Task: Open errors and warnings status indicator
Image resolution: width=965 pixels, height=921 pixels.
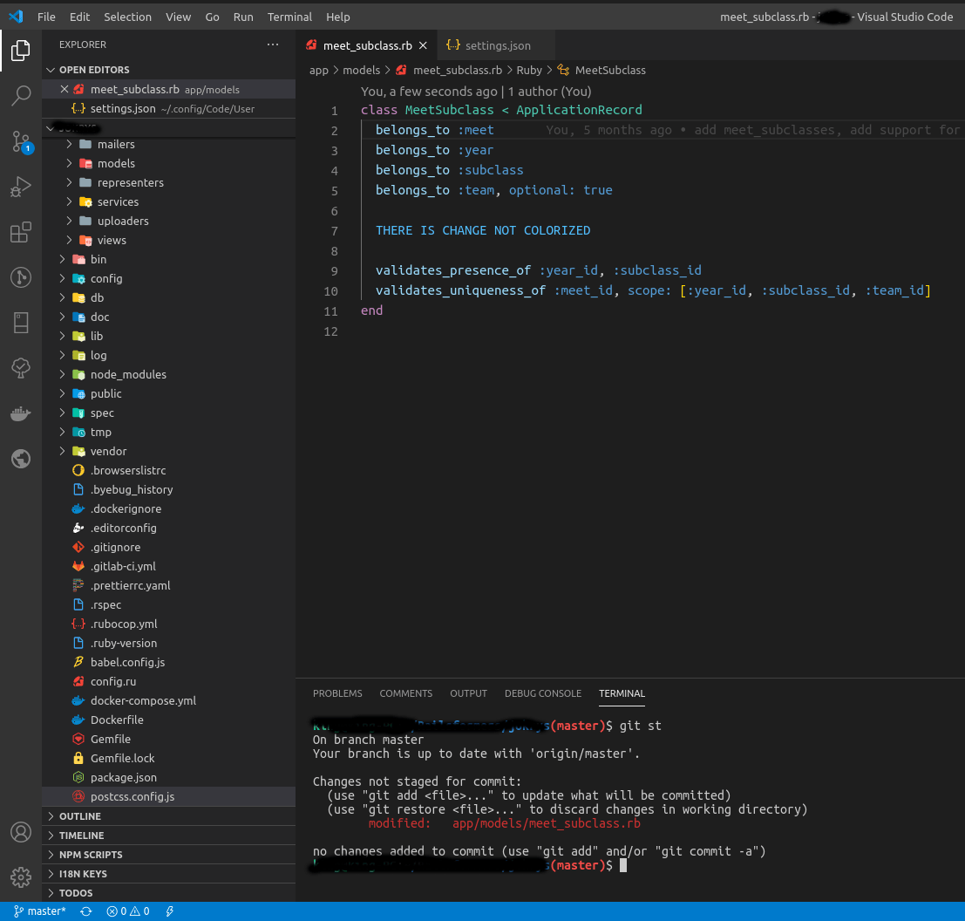Action: (128, 911)
